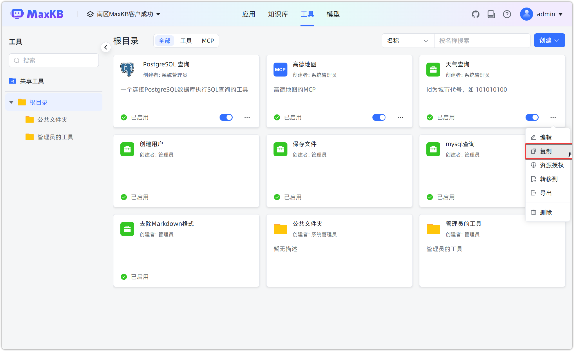Turn off the 天气查询 tool switch

(x=532, y=117)
